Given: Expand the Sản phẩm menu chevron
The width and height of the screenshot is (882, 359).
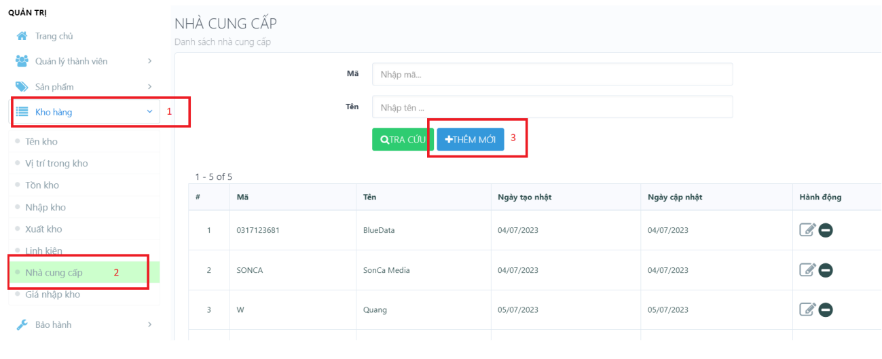Looking at the screenshot, I should coord(149,87).
